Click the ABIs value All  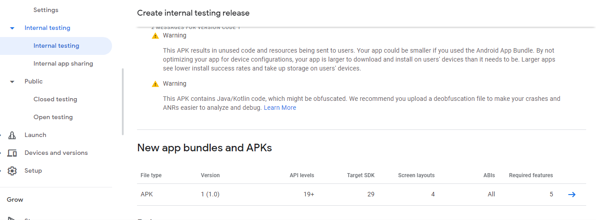(492, 194)
